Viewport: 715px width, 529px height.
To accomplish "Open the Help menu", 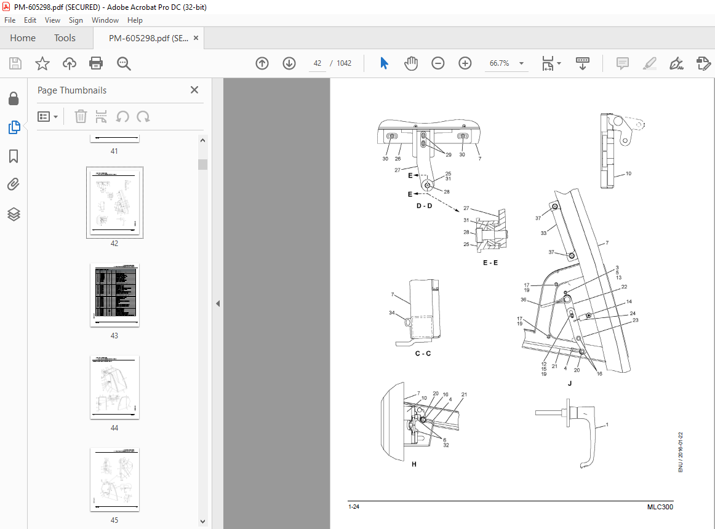I will [135, 20].
